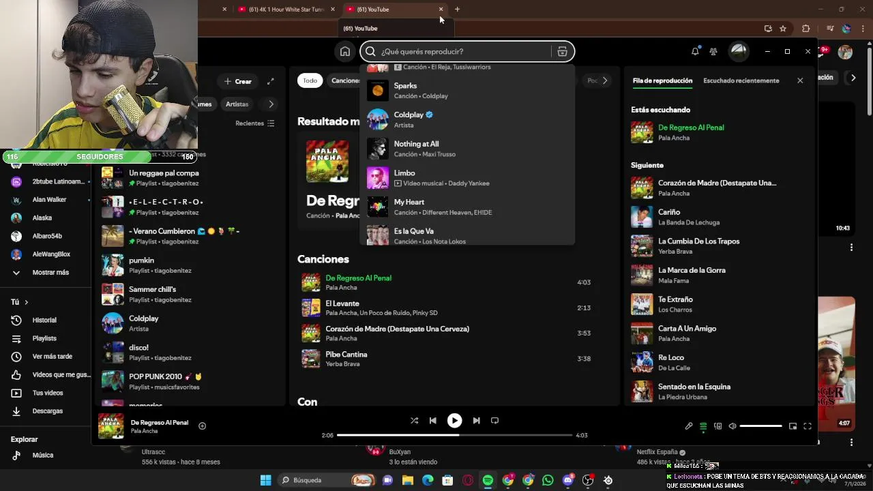Select Sparks suggestion by Coldplay
The height and width of the screenshot is (491, 873).
coord(467,91)
